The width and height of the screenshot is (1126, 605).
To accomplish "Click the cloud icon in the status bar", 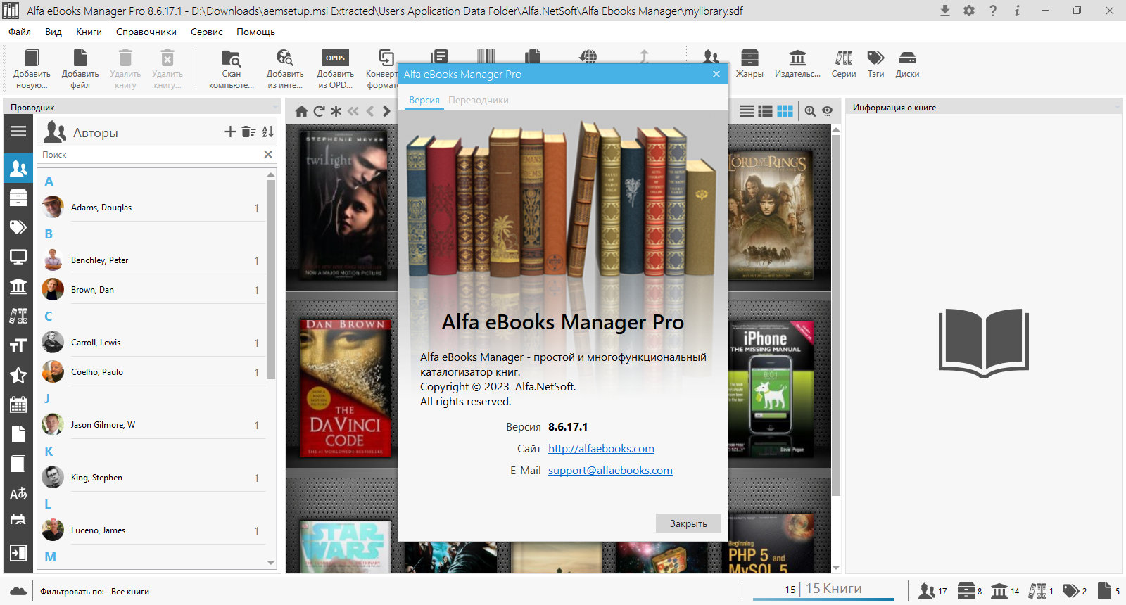I will coord(18,591).
